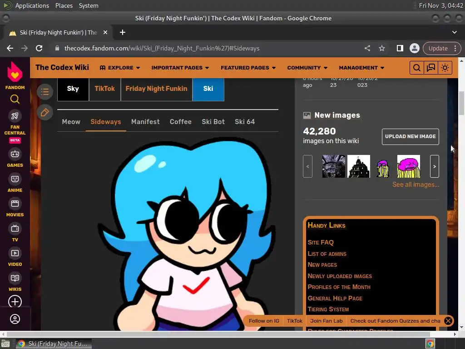Viewport: 465px width, 349px height.
Task: Click the wiki search magnifier in orange header
Action: 417,68
